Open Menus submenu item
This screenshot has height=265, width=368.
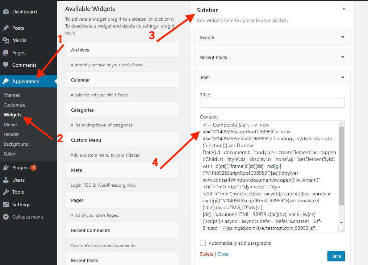(11, 124)
